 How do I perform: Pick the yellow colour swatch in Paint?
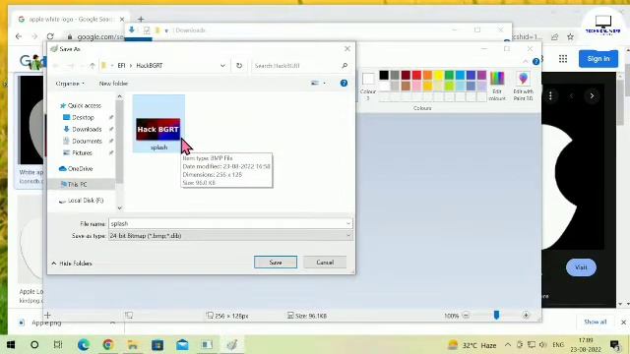click(438, 75)
